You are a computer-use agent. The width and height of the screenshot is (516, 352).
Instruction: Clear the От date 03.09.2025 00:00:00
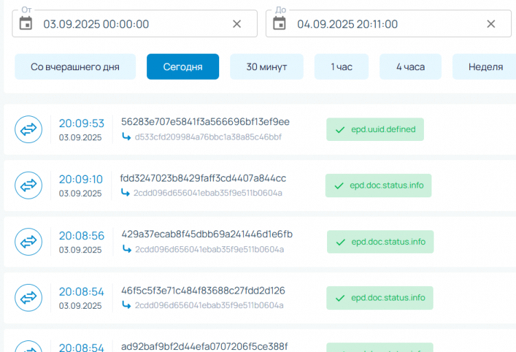pyautogui.click(x=237, y=23)
